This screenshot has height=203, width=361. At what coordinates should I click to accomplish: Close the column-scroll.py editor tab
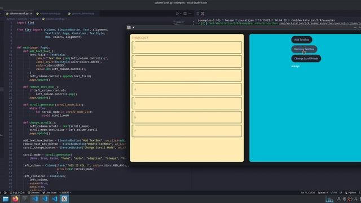(31, 14)
